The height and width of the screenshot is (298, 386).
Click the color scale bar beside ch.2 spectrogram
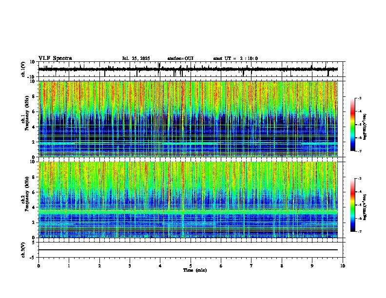pyautogui.click(x=352, y=205)
